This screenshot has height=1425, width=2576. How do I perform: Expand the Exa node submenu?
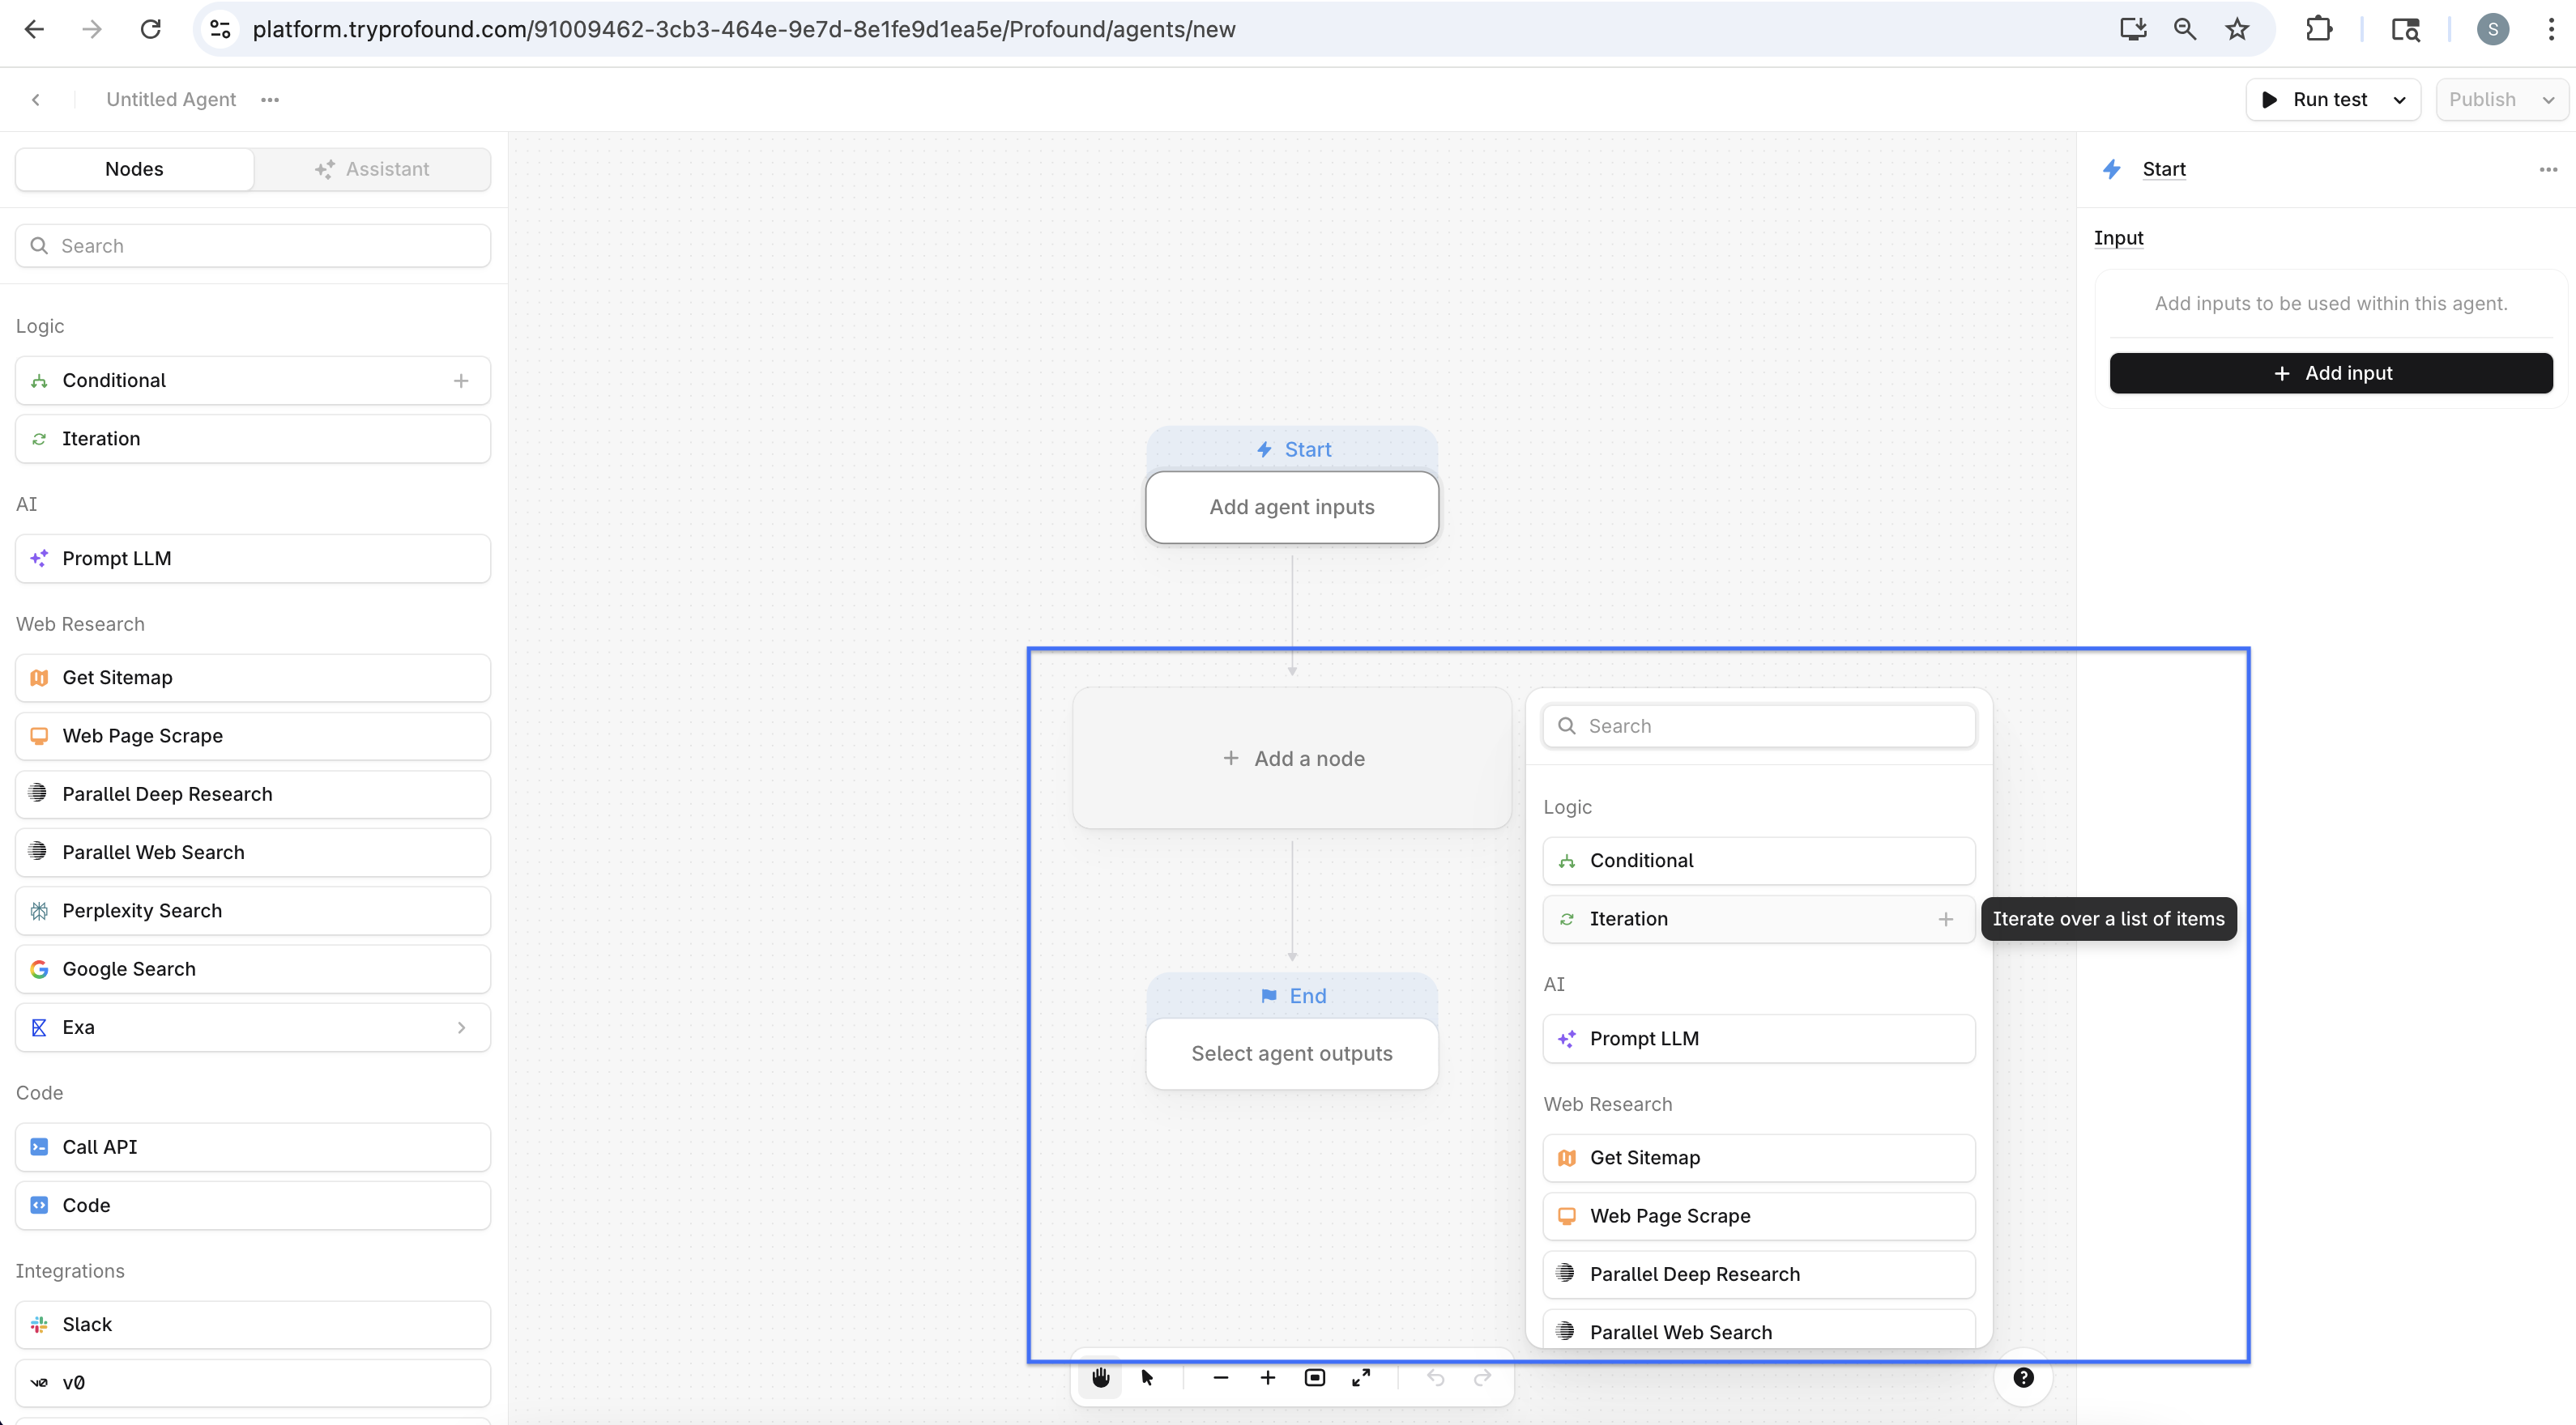point(461,1027)
